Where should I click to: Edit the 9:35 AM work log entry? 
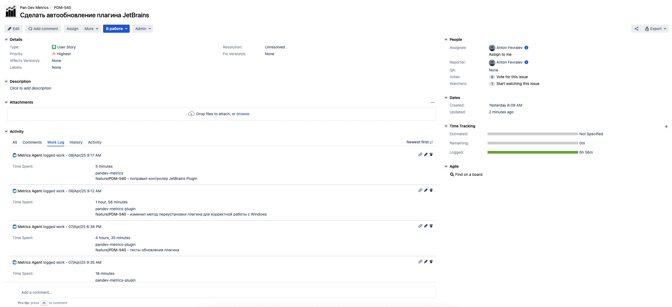[x=426, y=262]
